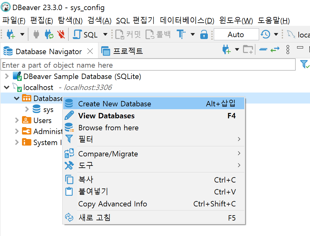Choose 붙여넣기 paste from context menu
Screen dimensions: 310x236
154,192
